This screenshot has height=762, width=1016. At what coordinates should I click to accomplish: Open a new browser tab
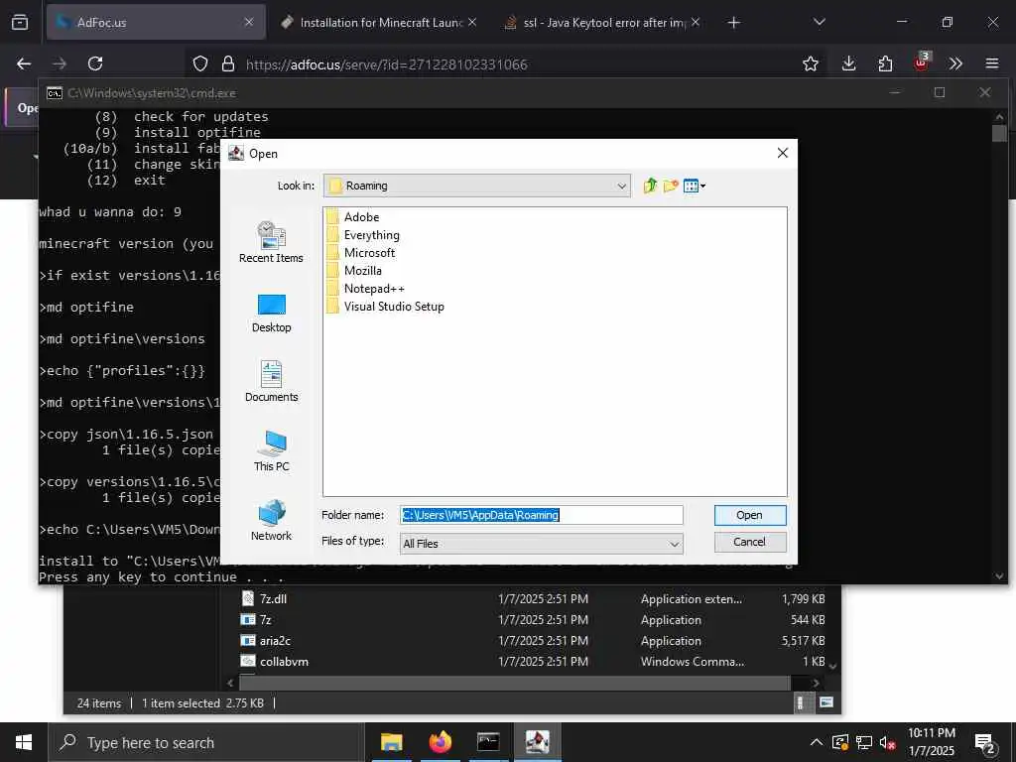tap(733, 23)
